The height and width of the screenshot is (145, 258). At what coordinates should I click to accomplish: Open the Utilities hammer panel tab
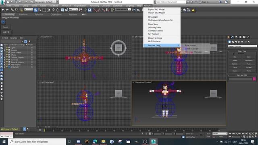coord(248,37)
